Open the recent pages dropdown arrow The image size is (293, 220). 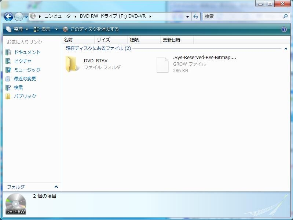pyautogui.click(x=26, y=17)
